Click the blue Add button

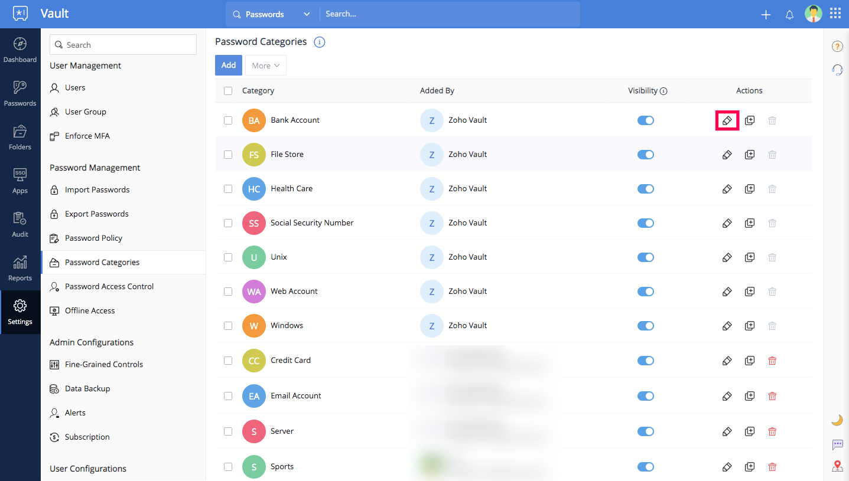229,66
